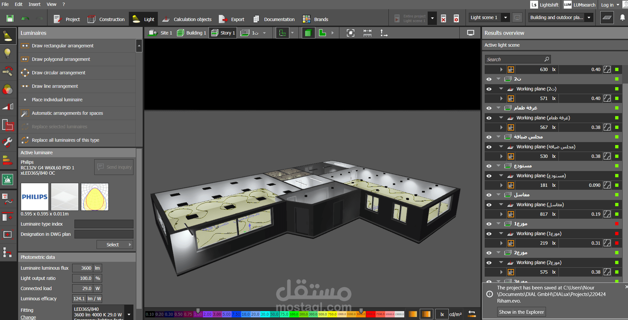The width and height of the screenshot is (628, 320).
Task: Select the Site 1 view icon
Action: (x=153, y=33)
